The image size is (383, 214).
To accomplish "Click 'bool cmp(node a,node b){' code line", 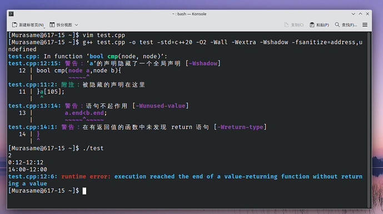I will tap(79, 70).
